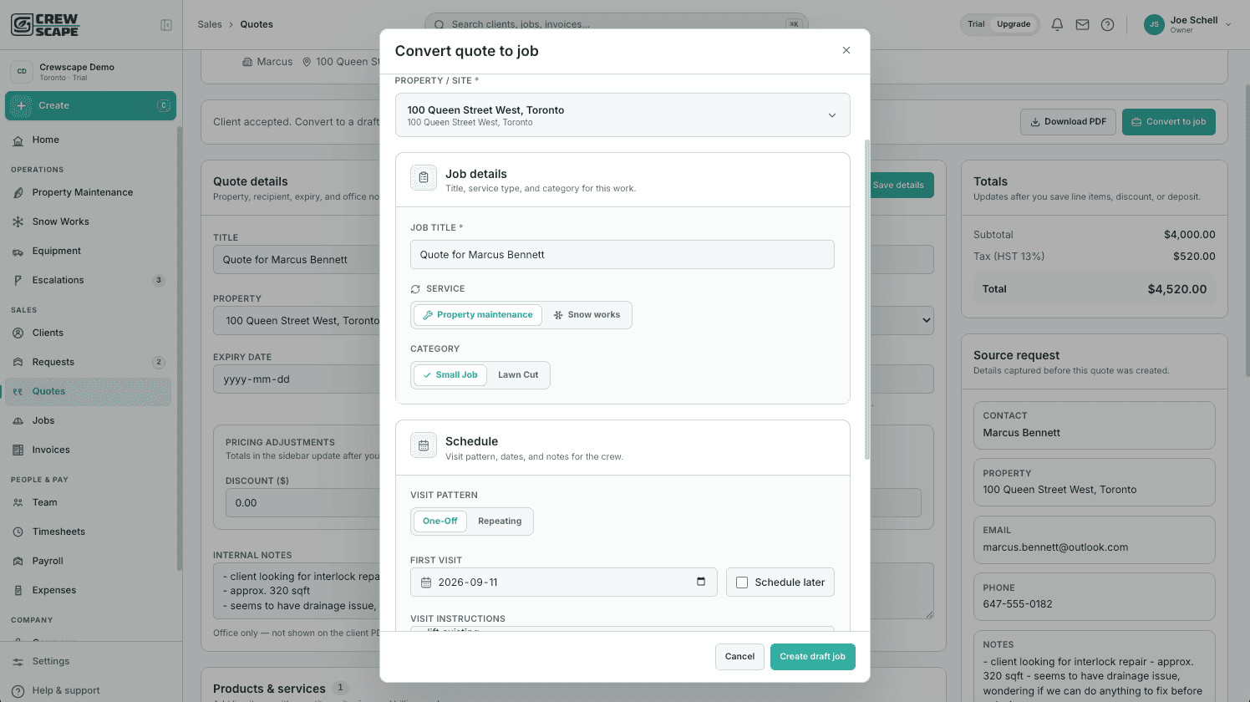Tick the Schedule later checkbox
The image size is (1250, 702).
(742, 582)
